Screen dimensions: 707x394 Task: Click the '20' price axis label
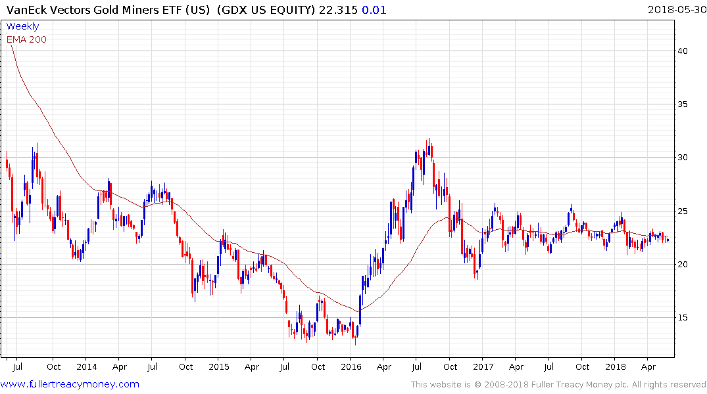coord(683,265)
